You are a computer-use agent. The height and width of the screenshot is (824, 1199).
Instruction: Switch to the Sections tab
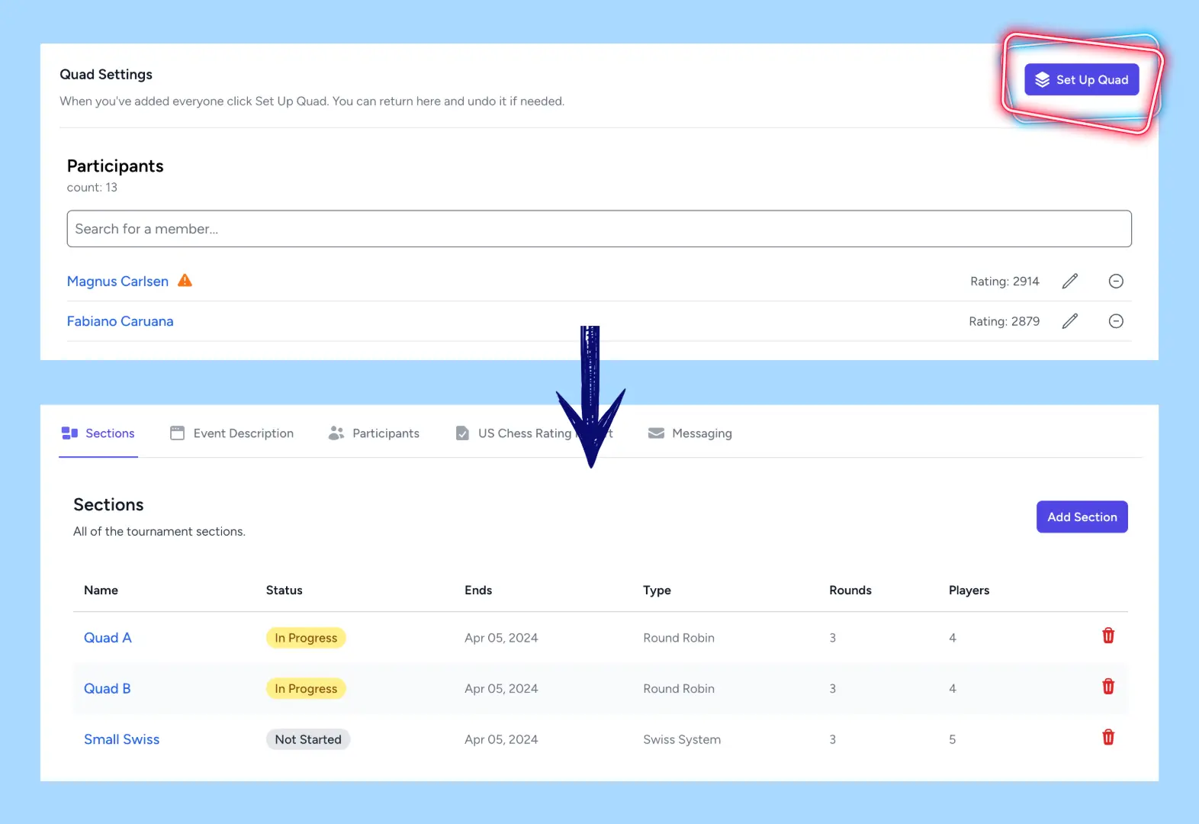point(98,433)
